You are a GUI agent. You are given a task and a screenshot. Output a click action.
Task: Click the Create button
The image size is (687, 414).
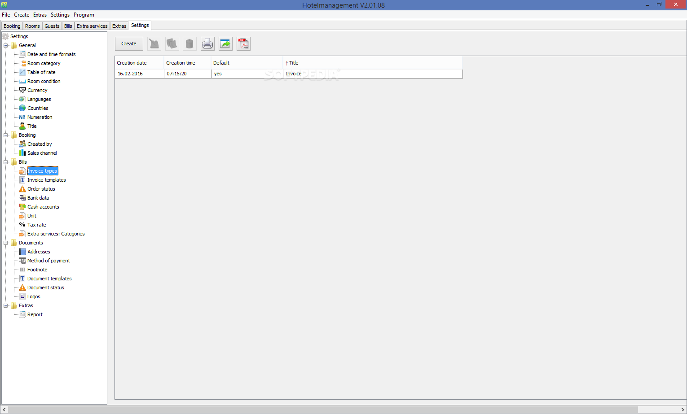[x=129, y=44]
